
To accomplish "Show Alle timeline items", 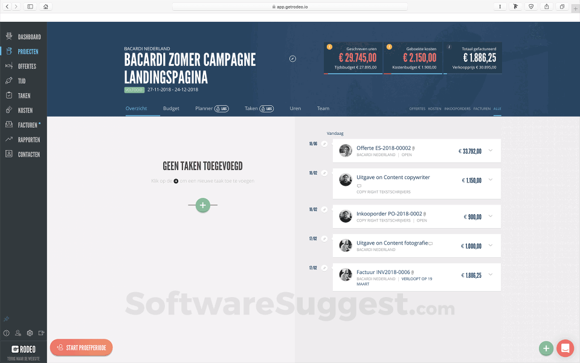I will tap(497, 109).
